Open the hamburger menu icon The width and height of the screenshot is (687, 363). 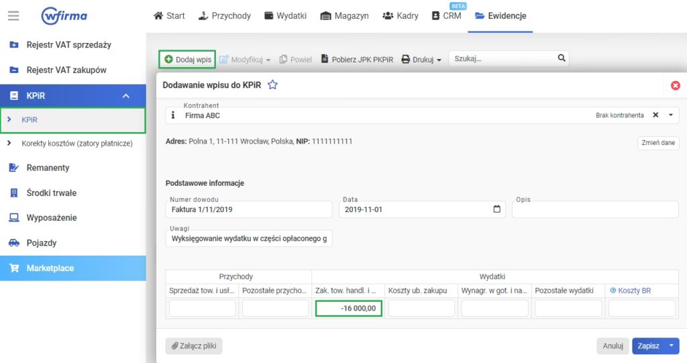pyautogui.click(x=13, y=15)
